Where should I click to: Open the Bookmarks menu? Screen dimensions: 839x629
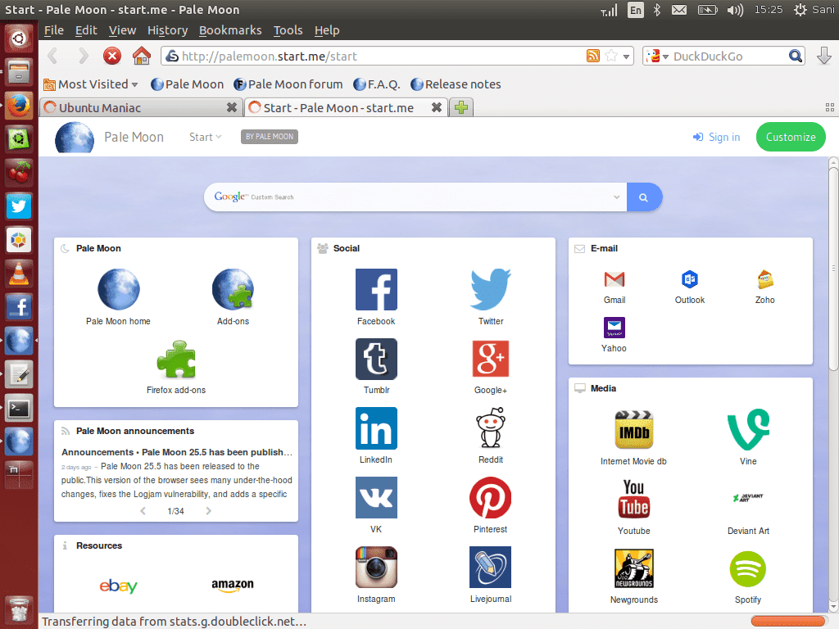pos(230,30)
